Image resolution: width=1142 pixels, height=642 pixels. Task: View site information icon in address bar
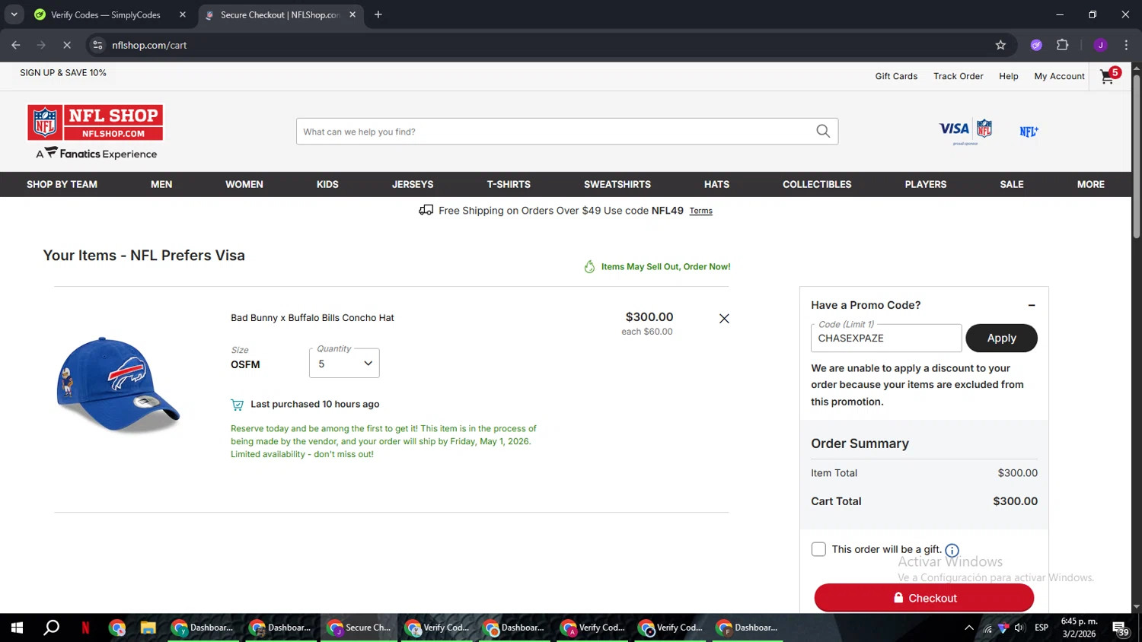click(x=97, y=45)
